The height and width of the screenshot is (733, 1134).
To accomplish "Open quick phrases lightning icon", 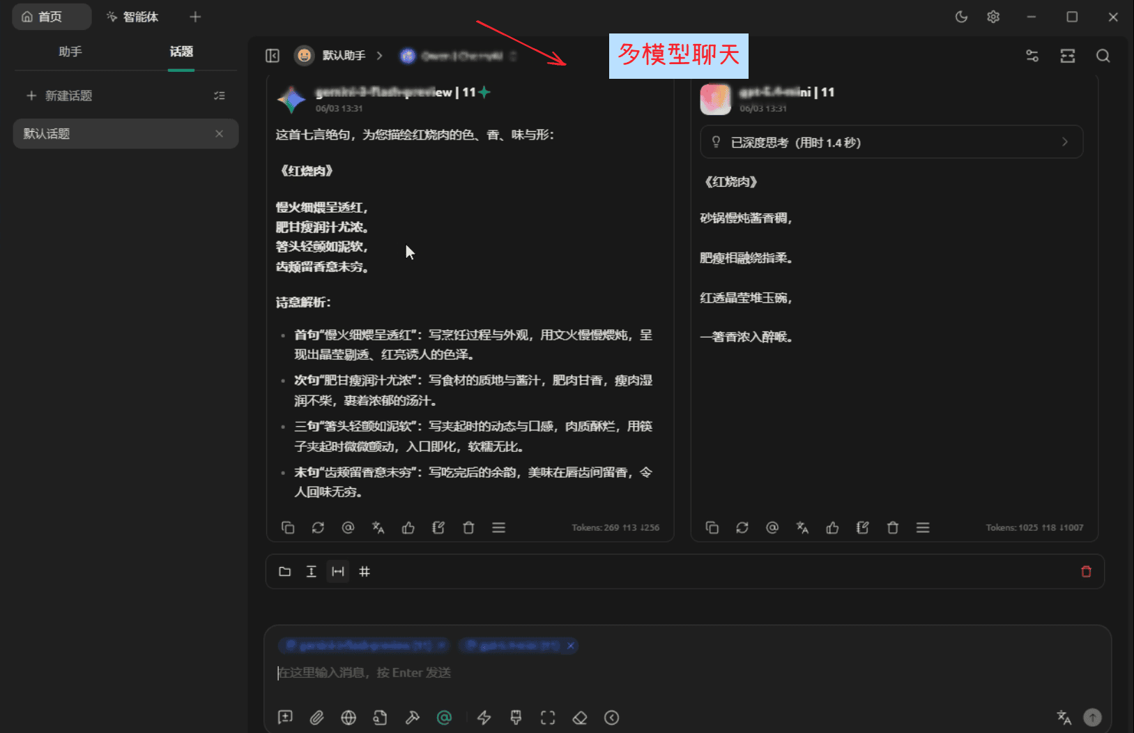I will 484,718.
